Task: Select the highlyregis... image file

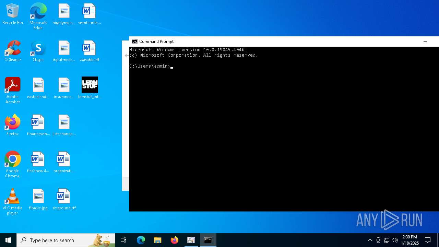Action: coord(64,14)
